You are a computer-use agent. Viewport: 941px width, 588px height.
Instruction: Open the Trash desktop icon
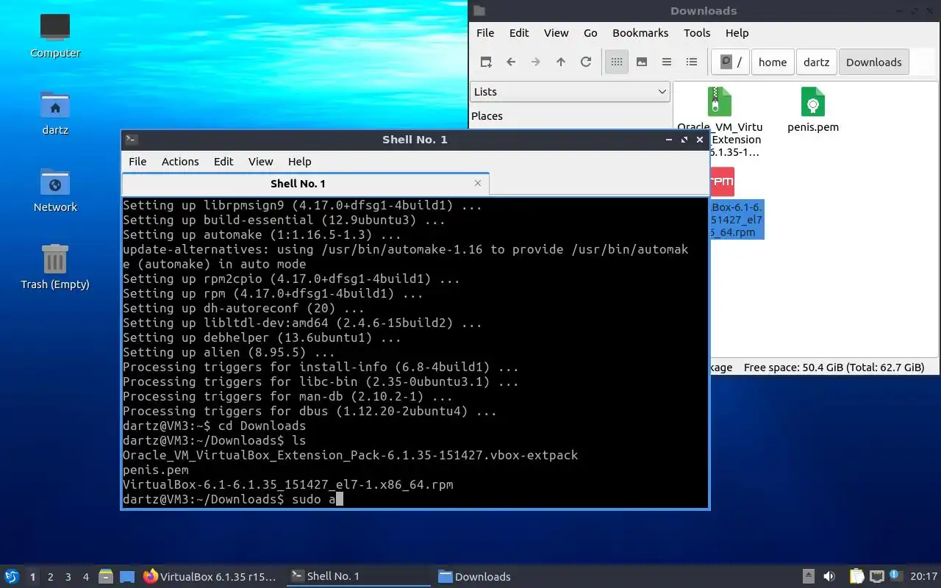click(55, 267)
